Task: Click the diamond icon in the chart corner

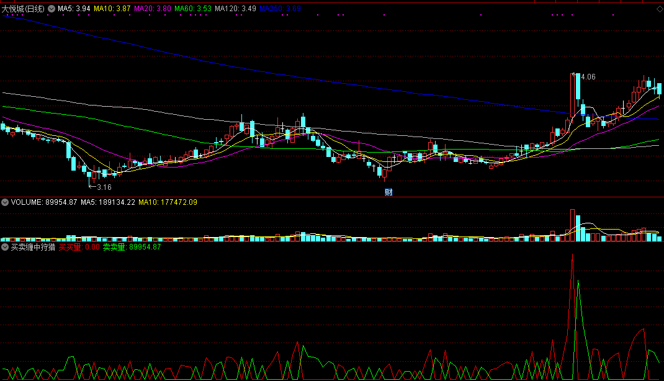Action: (x=659, y=9)
